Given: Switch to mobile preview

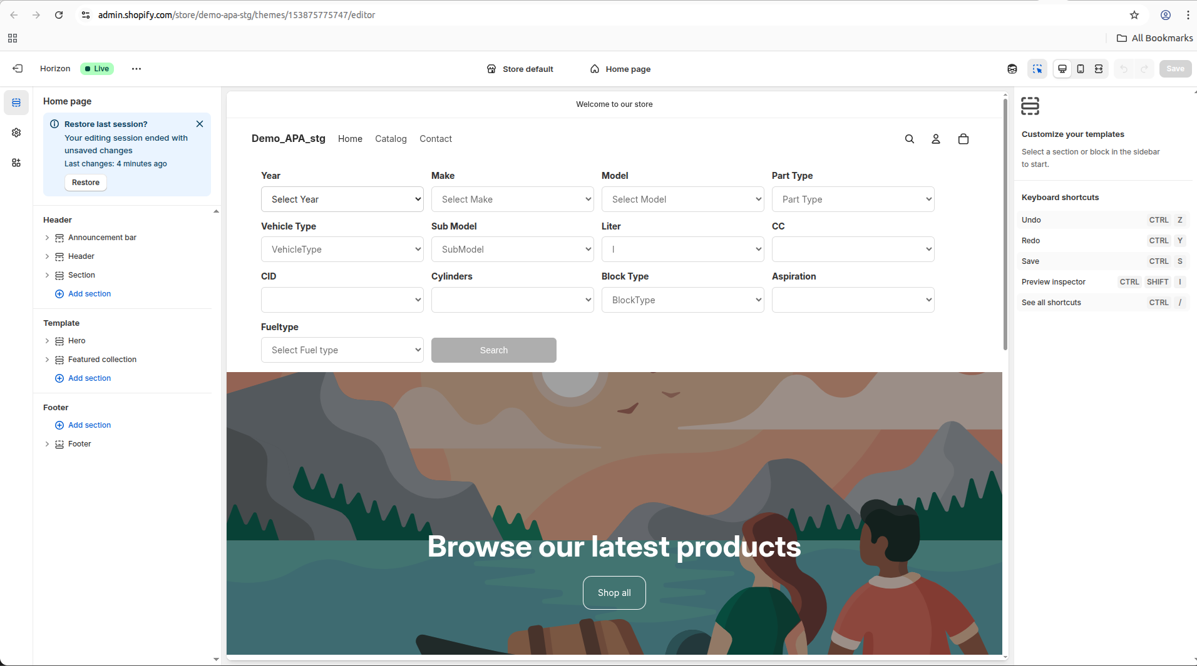Looking at the screenshot, I should [x=1081, y=69].
